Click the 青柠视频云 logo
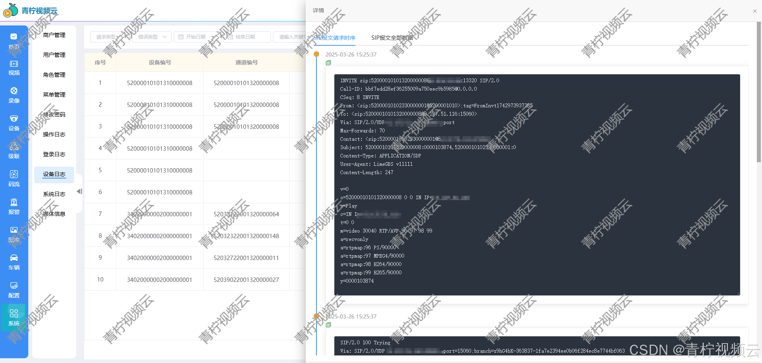Screen dimensions: 762x363 30,10
